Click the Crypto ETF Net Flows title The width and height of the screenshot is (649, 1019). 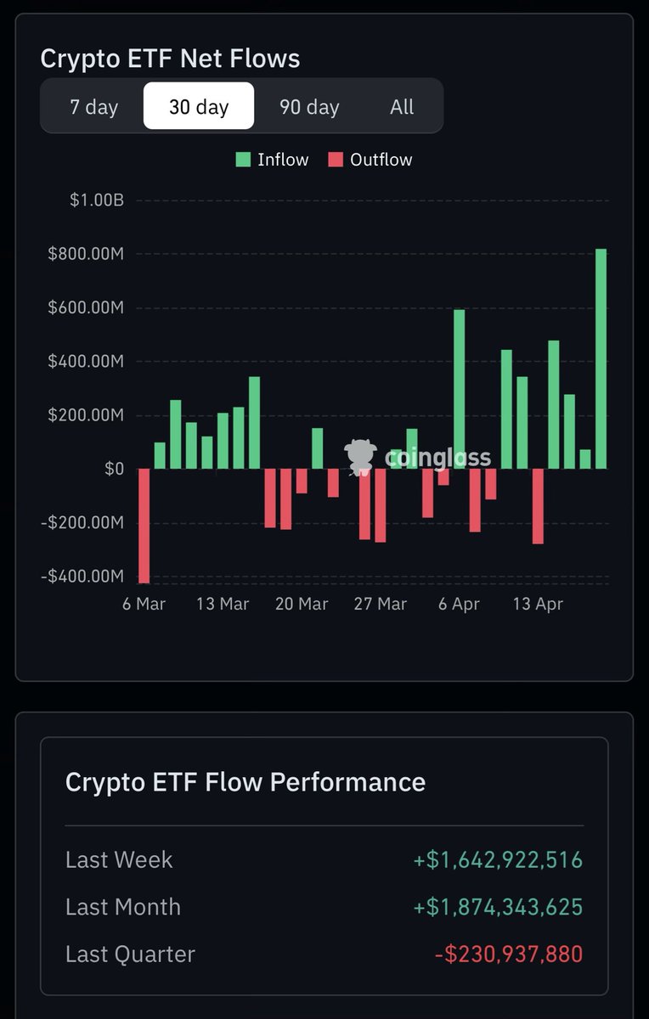tap(170, 59)
